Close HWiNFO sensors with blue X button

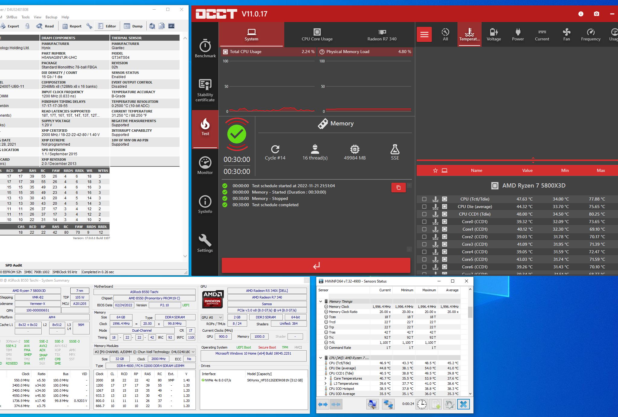click(x=463, y=404)
